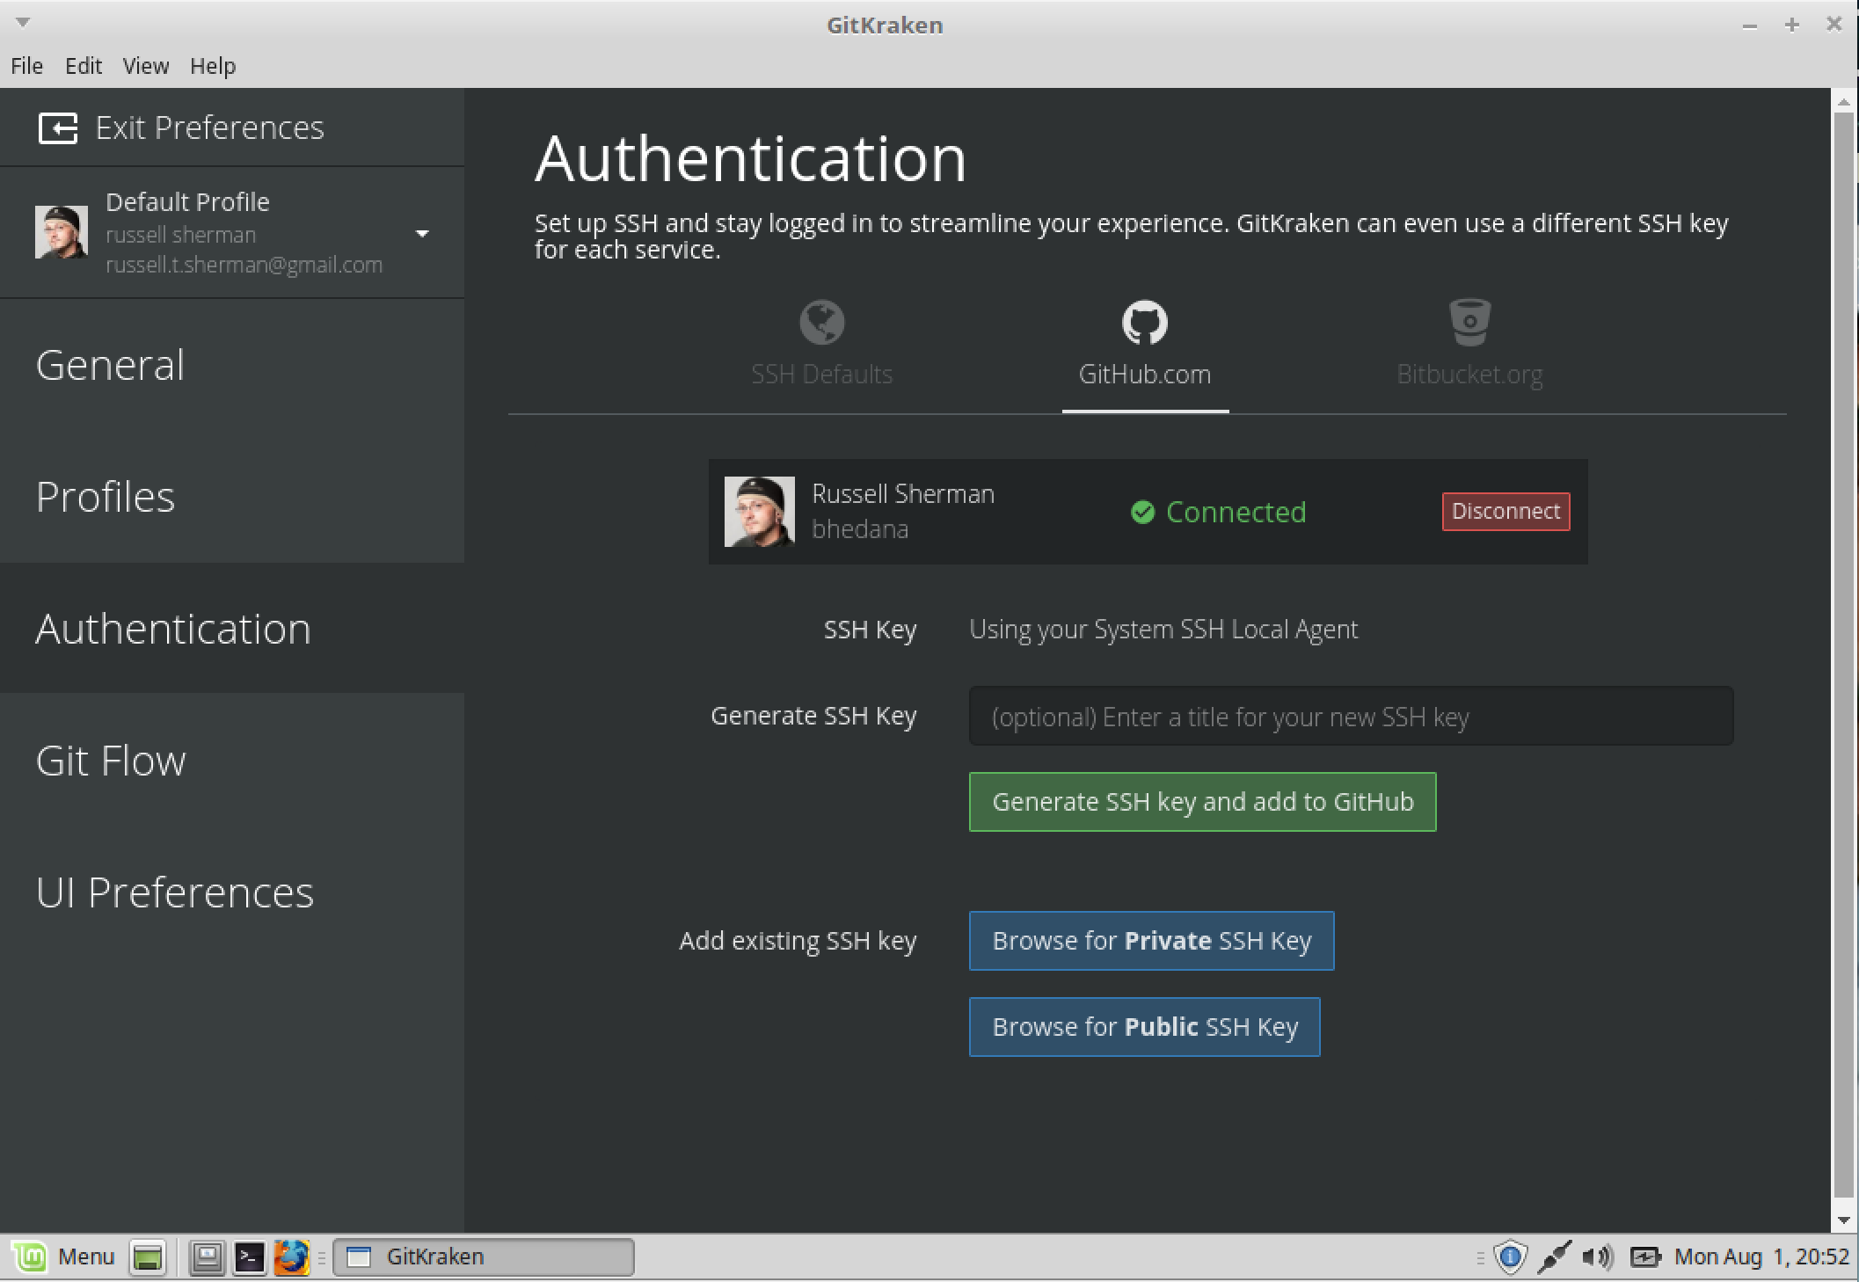The image size is (1859, 1282).
Task: Focus the SSH key title input field
Action: pyautogui.click(x=1351, y=717)
